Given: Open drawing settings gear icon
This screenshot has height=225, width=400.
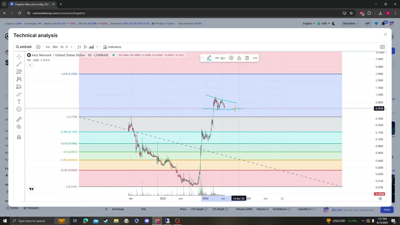Looking at the screenshot, I should (x=231, y=58).
